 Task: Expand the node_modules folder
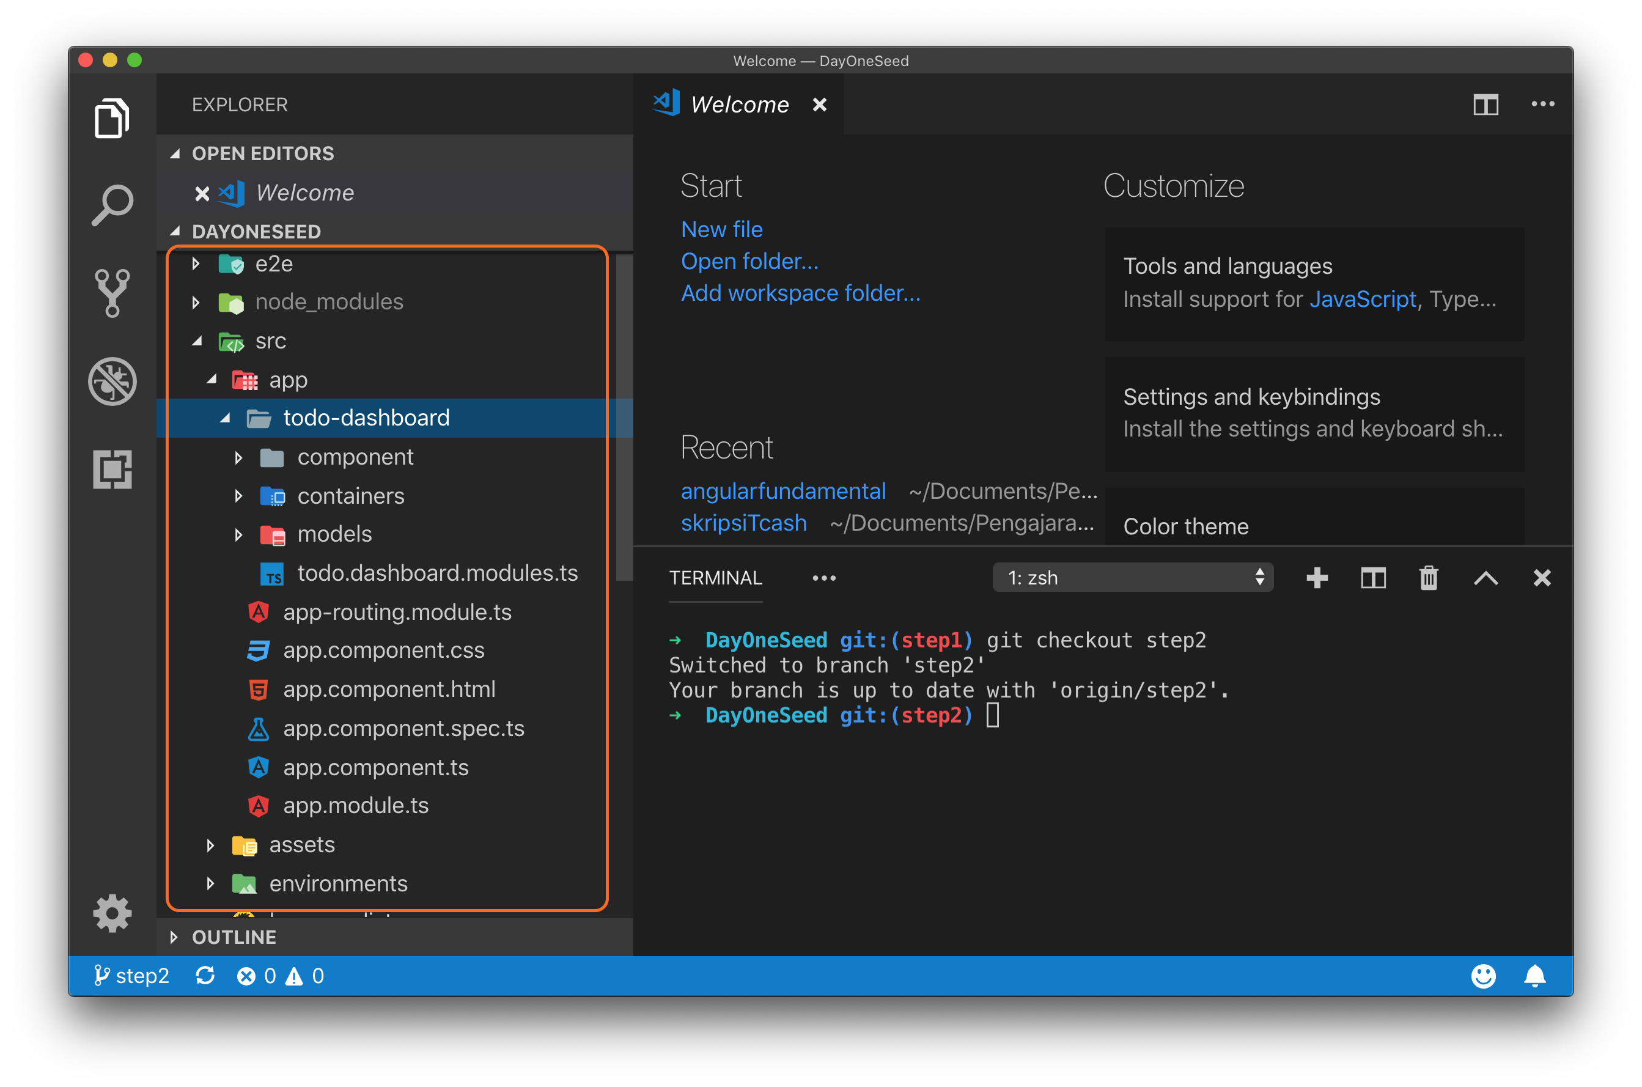[x=196, y=302]
